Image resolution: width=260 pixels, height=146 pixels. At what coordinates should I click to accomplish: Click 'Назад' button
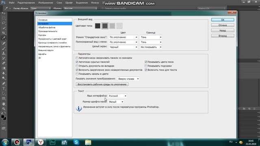tap(223, 30)
